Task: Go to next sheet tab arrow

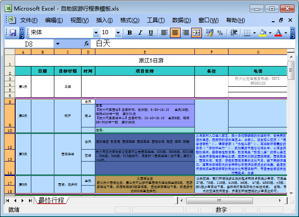Action: click(x=23, y=200)
